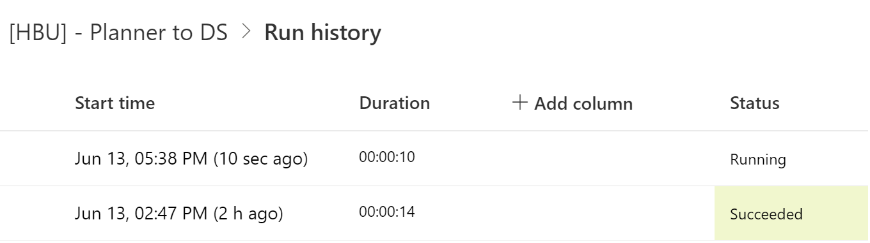Open the [HBU] - Planner to DS breadcrumb
The height and width of the screenshot is (243, 870).
coord(118,33)
